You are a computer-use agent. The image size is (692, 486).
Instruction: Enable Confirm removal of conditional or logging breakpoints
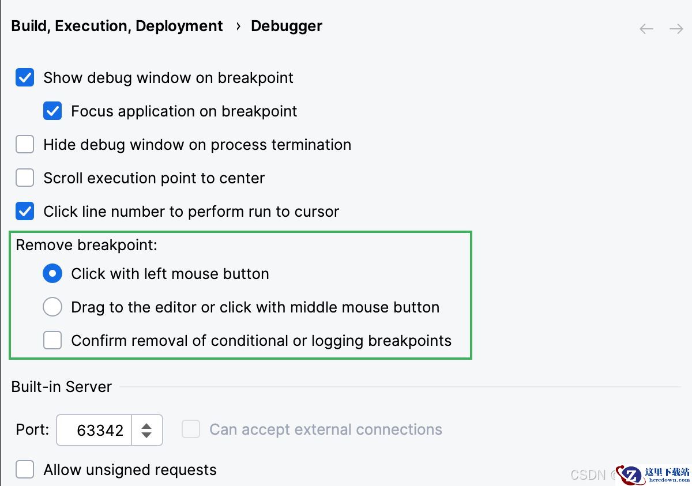pos(52,341)
